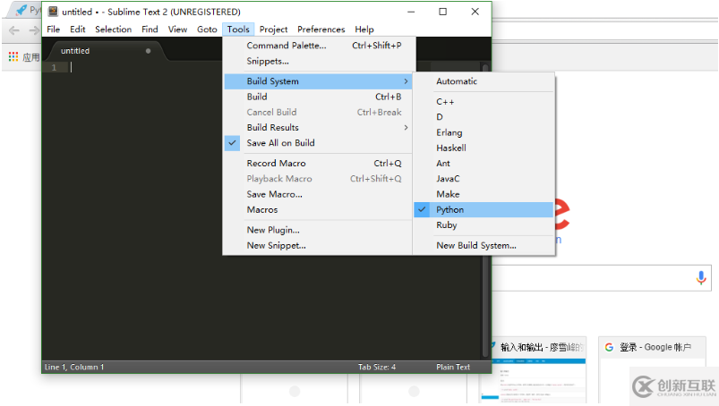Choose Snippets... in the Tools menu
Viewport: 719px width, 406px height.
[x=318, y=61]
